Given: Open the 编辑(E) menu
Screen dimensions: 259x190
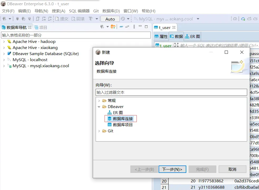Looking at the screenshot, I should tap(25, 11).
